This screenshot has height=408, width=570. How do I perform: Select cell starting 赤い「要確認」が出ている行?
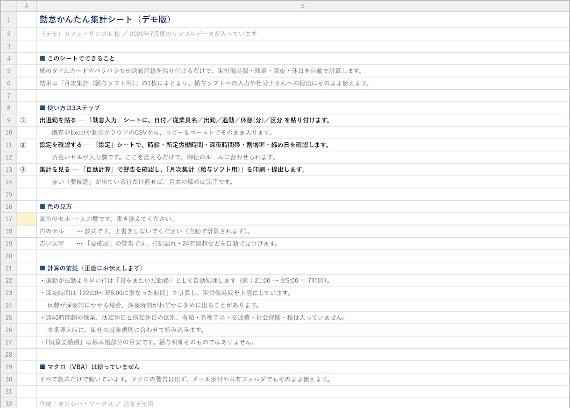tap(303, 182)
